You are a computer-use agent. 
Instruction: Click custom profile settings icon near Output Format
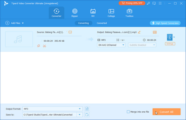click(87, 109)
